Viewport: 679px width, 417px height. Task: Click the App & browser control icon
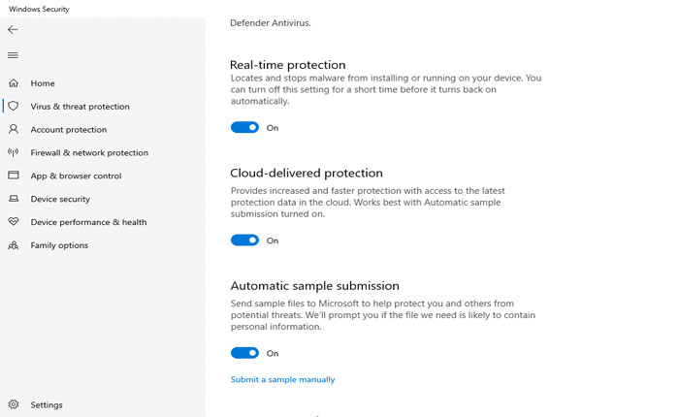point(14,176)
